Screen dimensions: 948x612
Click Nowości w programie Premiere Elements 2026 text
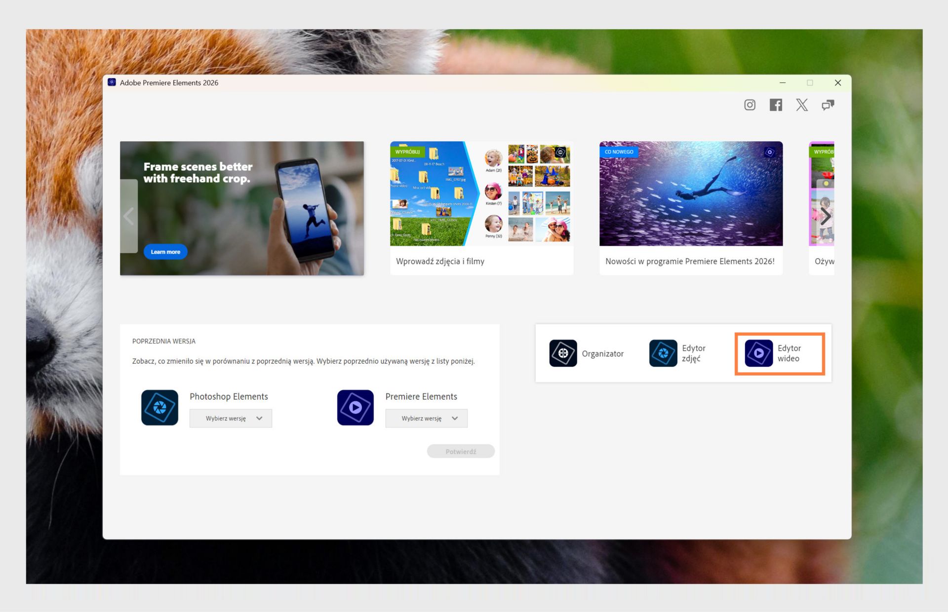click(x=690, y=262)
